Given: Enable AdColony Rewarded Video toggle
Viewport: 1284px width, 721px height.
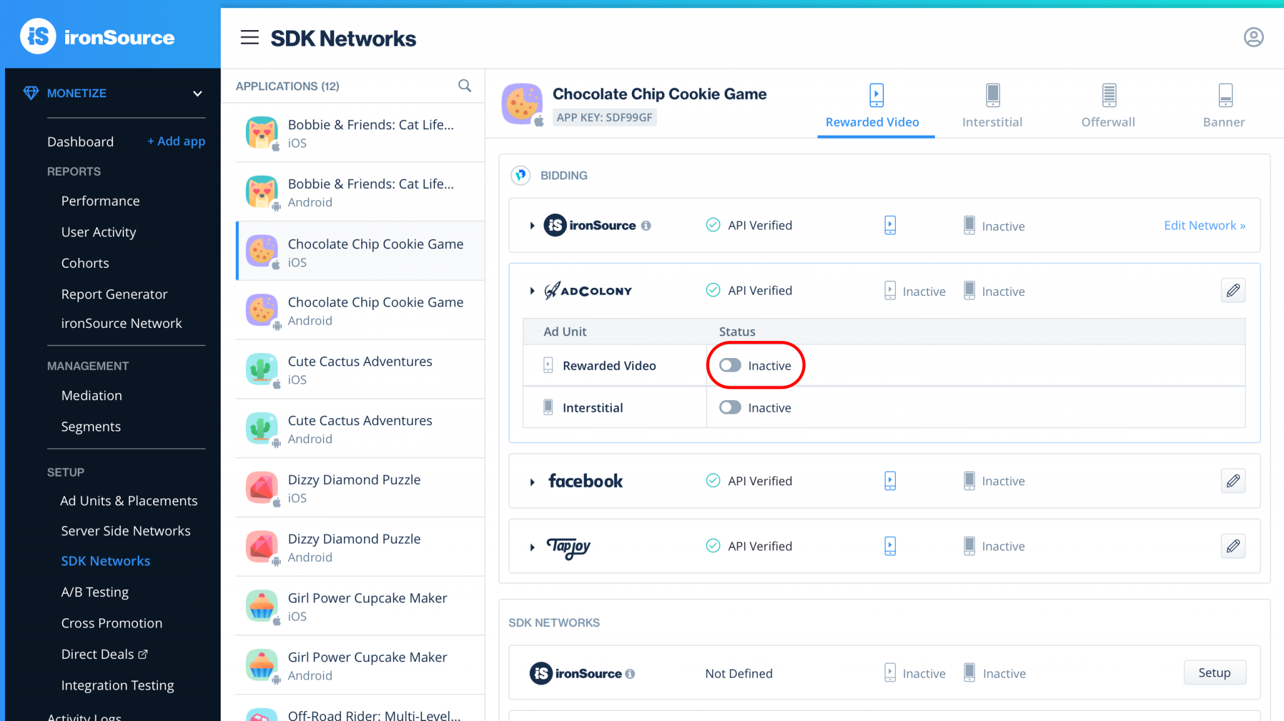Looking at the screenshot, I should pyautogui.click(x=730, y=366).
